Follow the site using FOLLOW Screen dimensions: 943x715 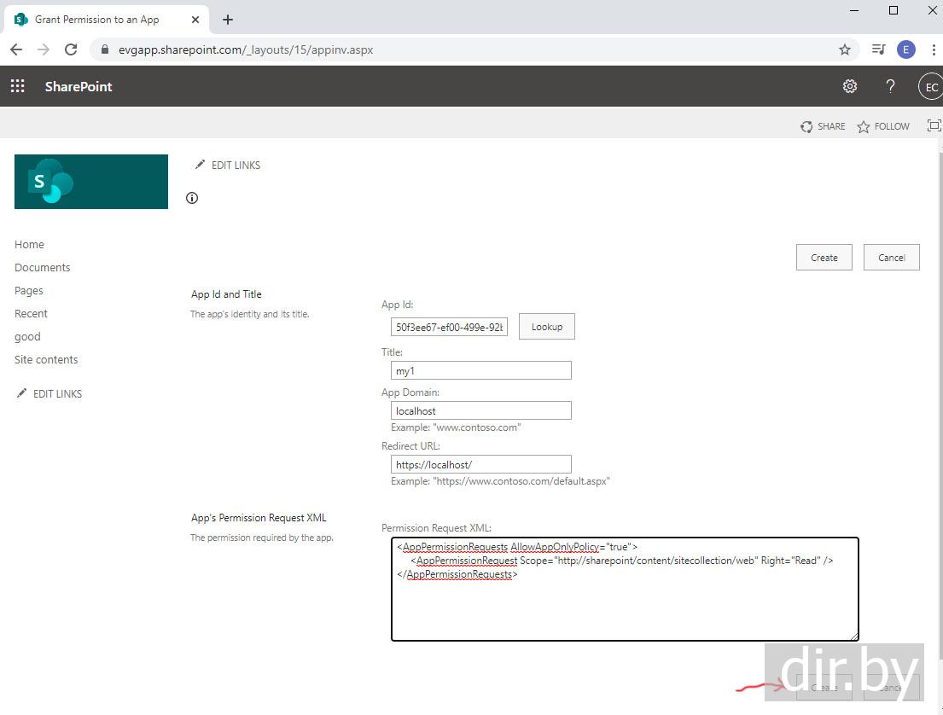tap(883, 126)
